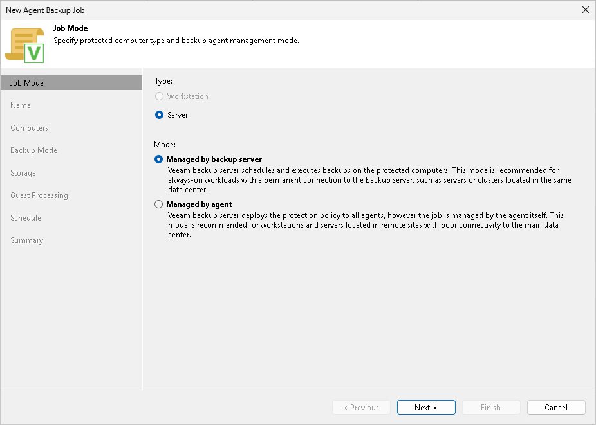Click the Previous button
The height and width of the screenshot is (425, 596).
pyautogui.click(x=362, y=408)
